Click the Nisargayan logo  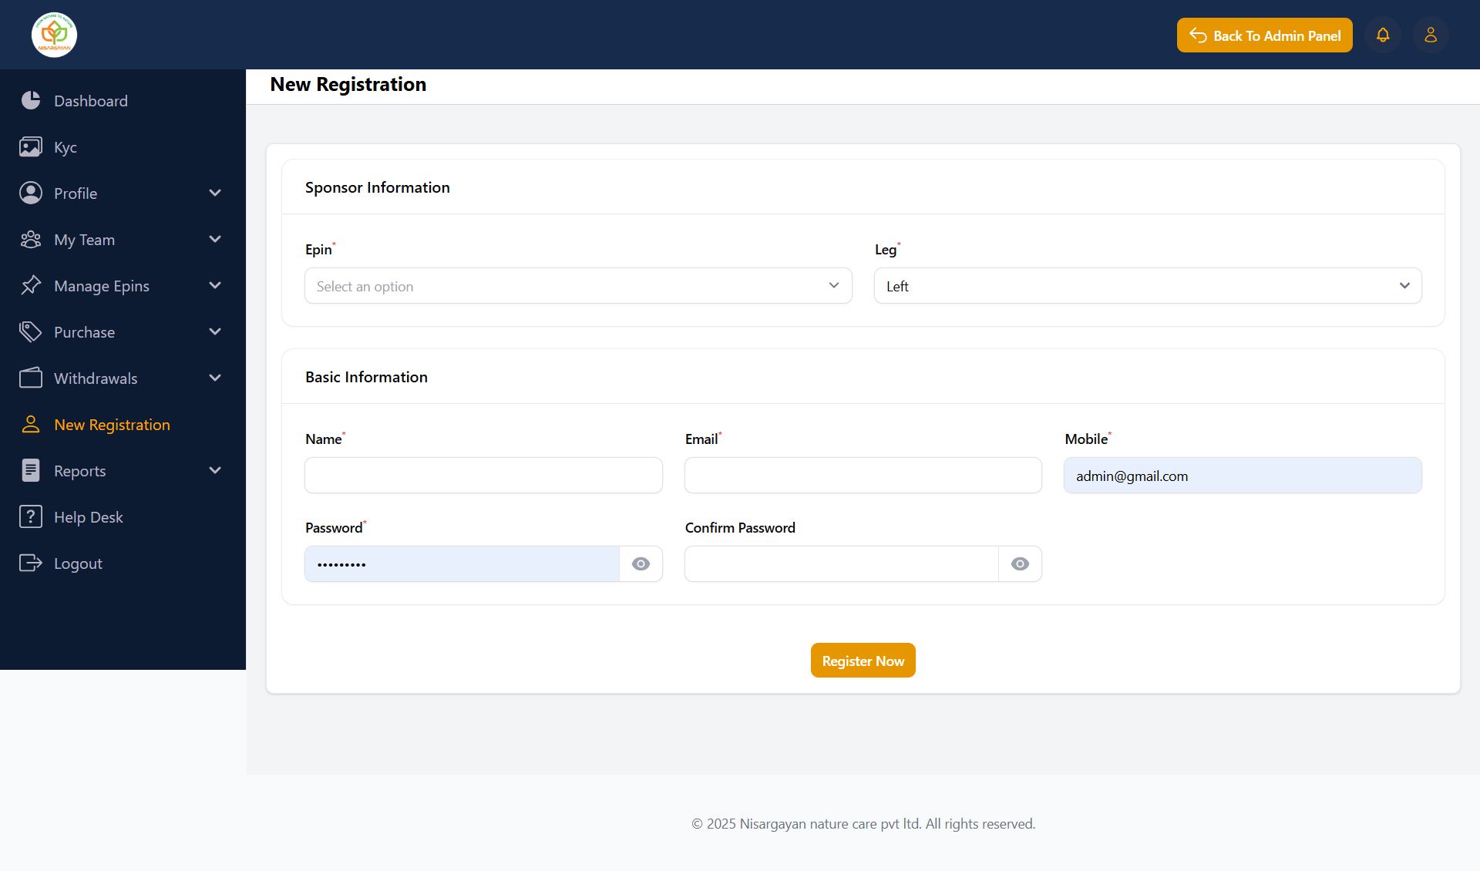click(54, 35)
